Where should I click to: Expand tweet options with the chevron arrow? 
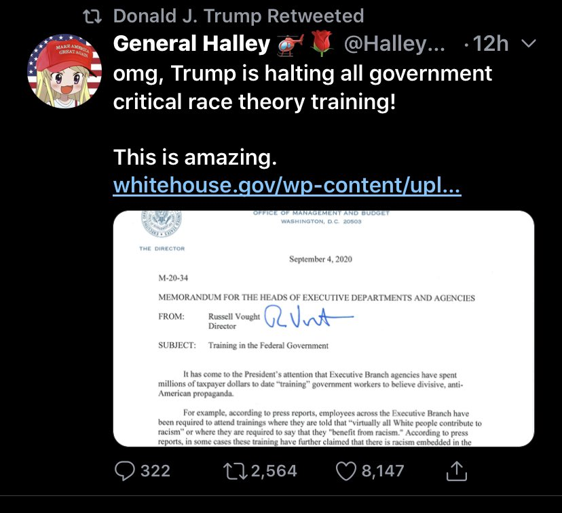coord(527,44)
